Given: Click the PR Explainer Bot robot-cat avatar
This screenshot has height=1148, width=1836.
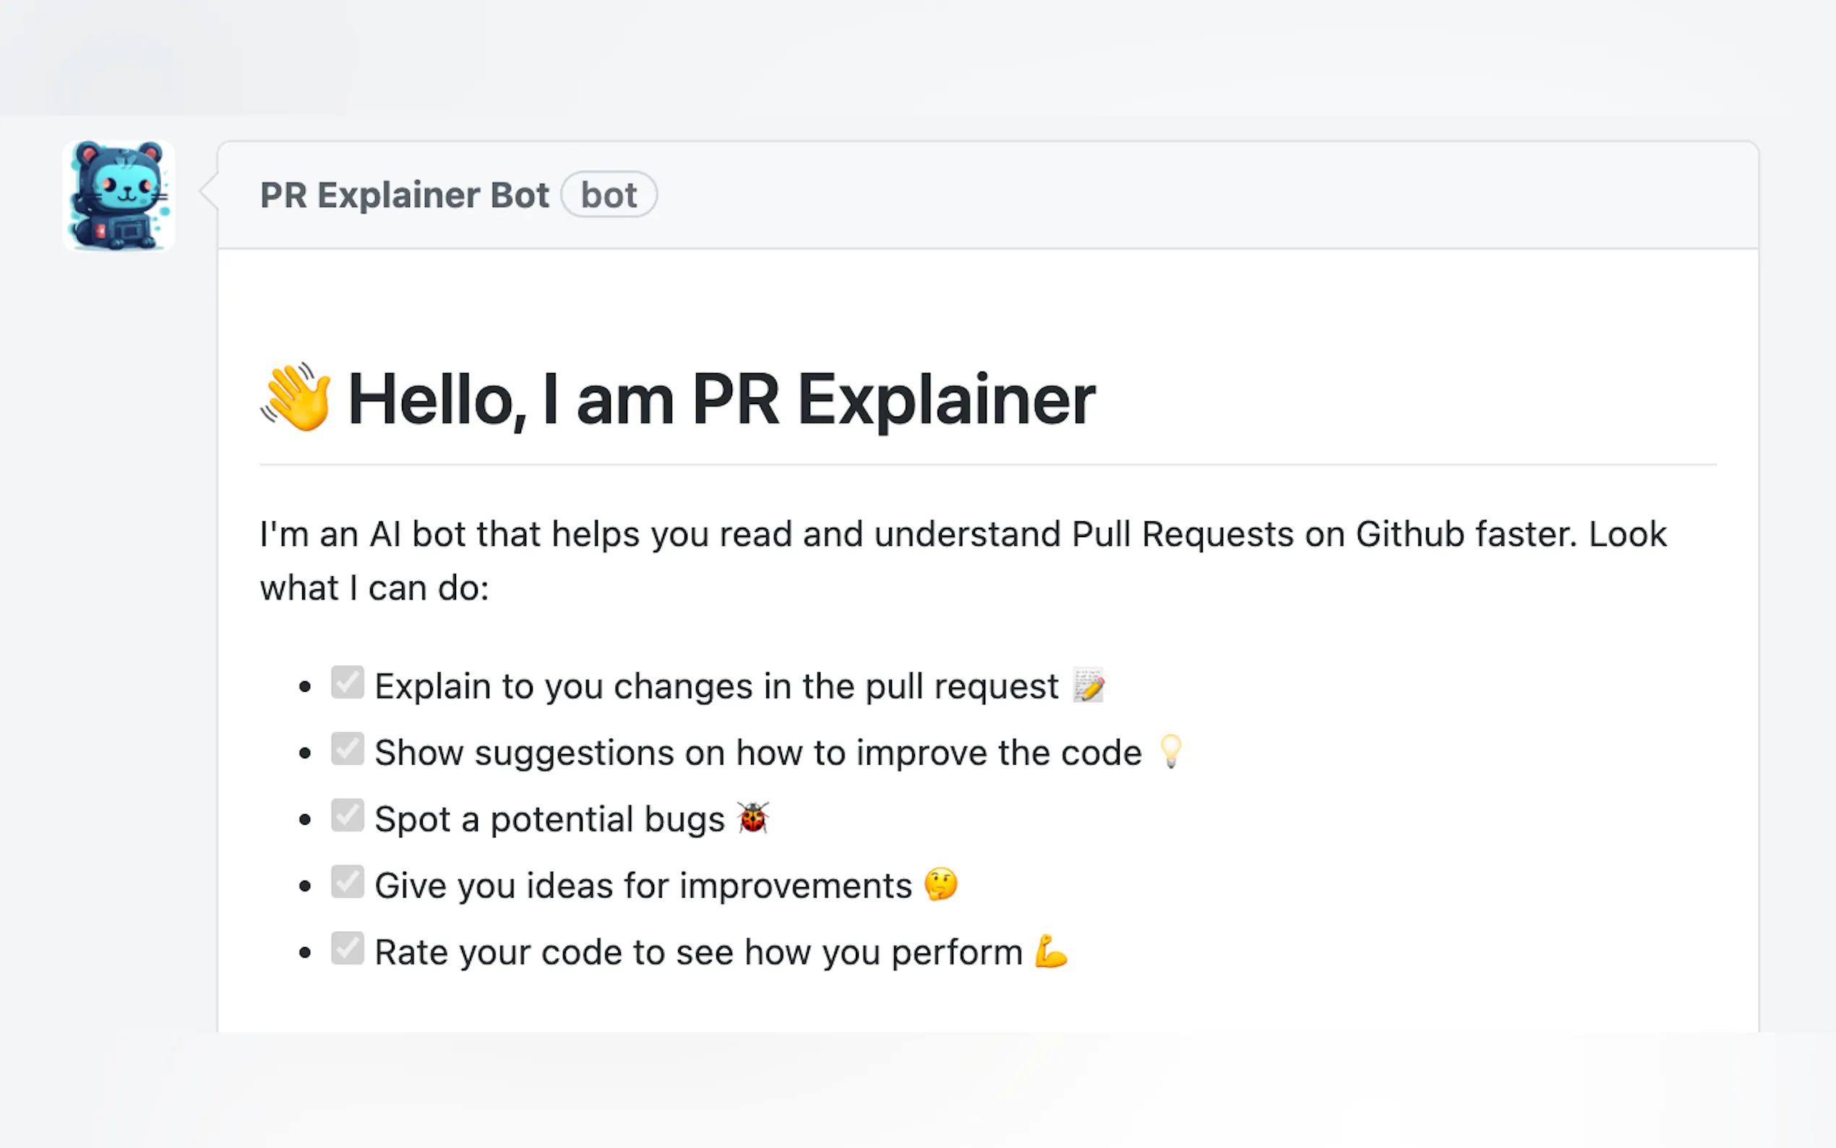Looking at the screenshot, I should tap(119, 195).
